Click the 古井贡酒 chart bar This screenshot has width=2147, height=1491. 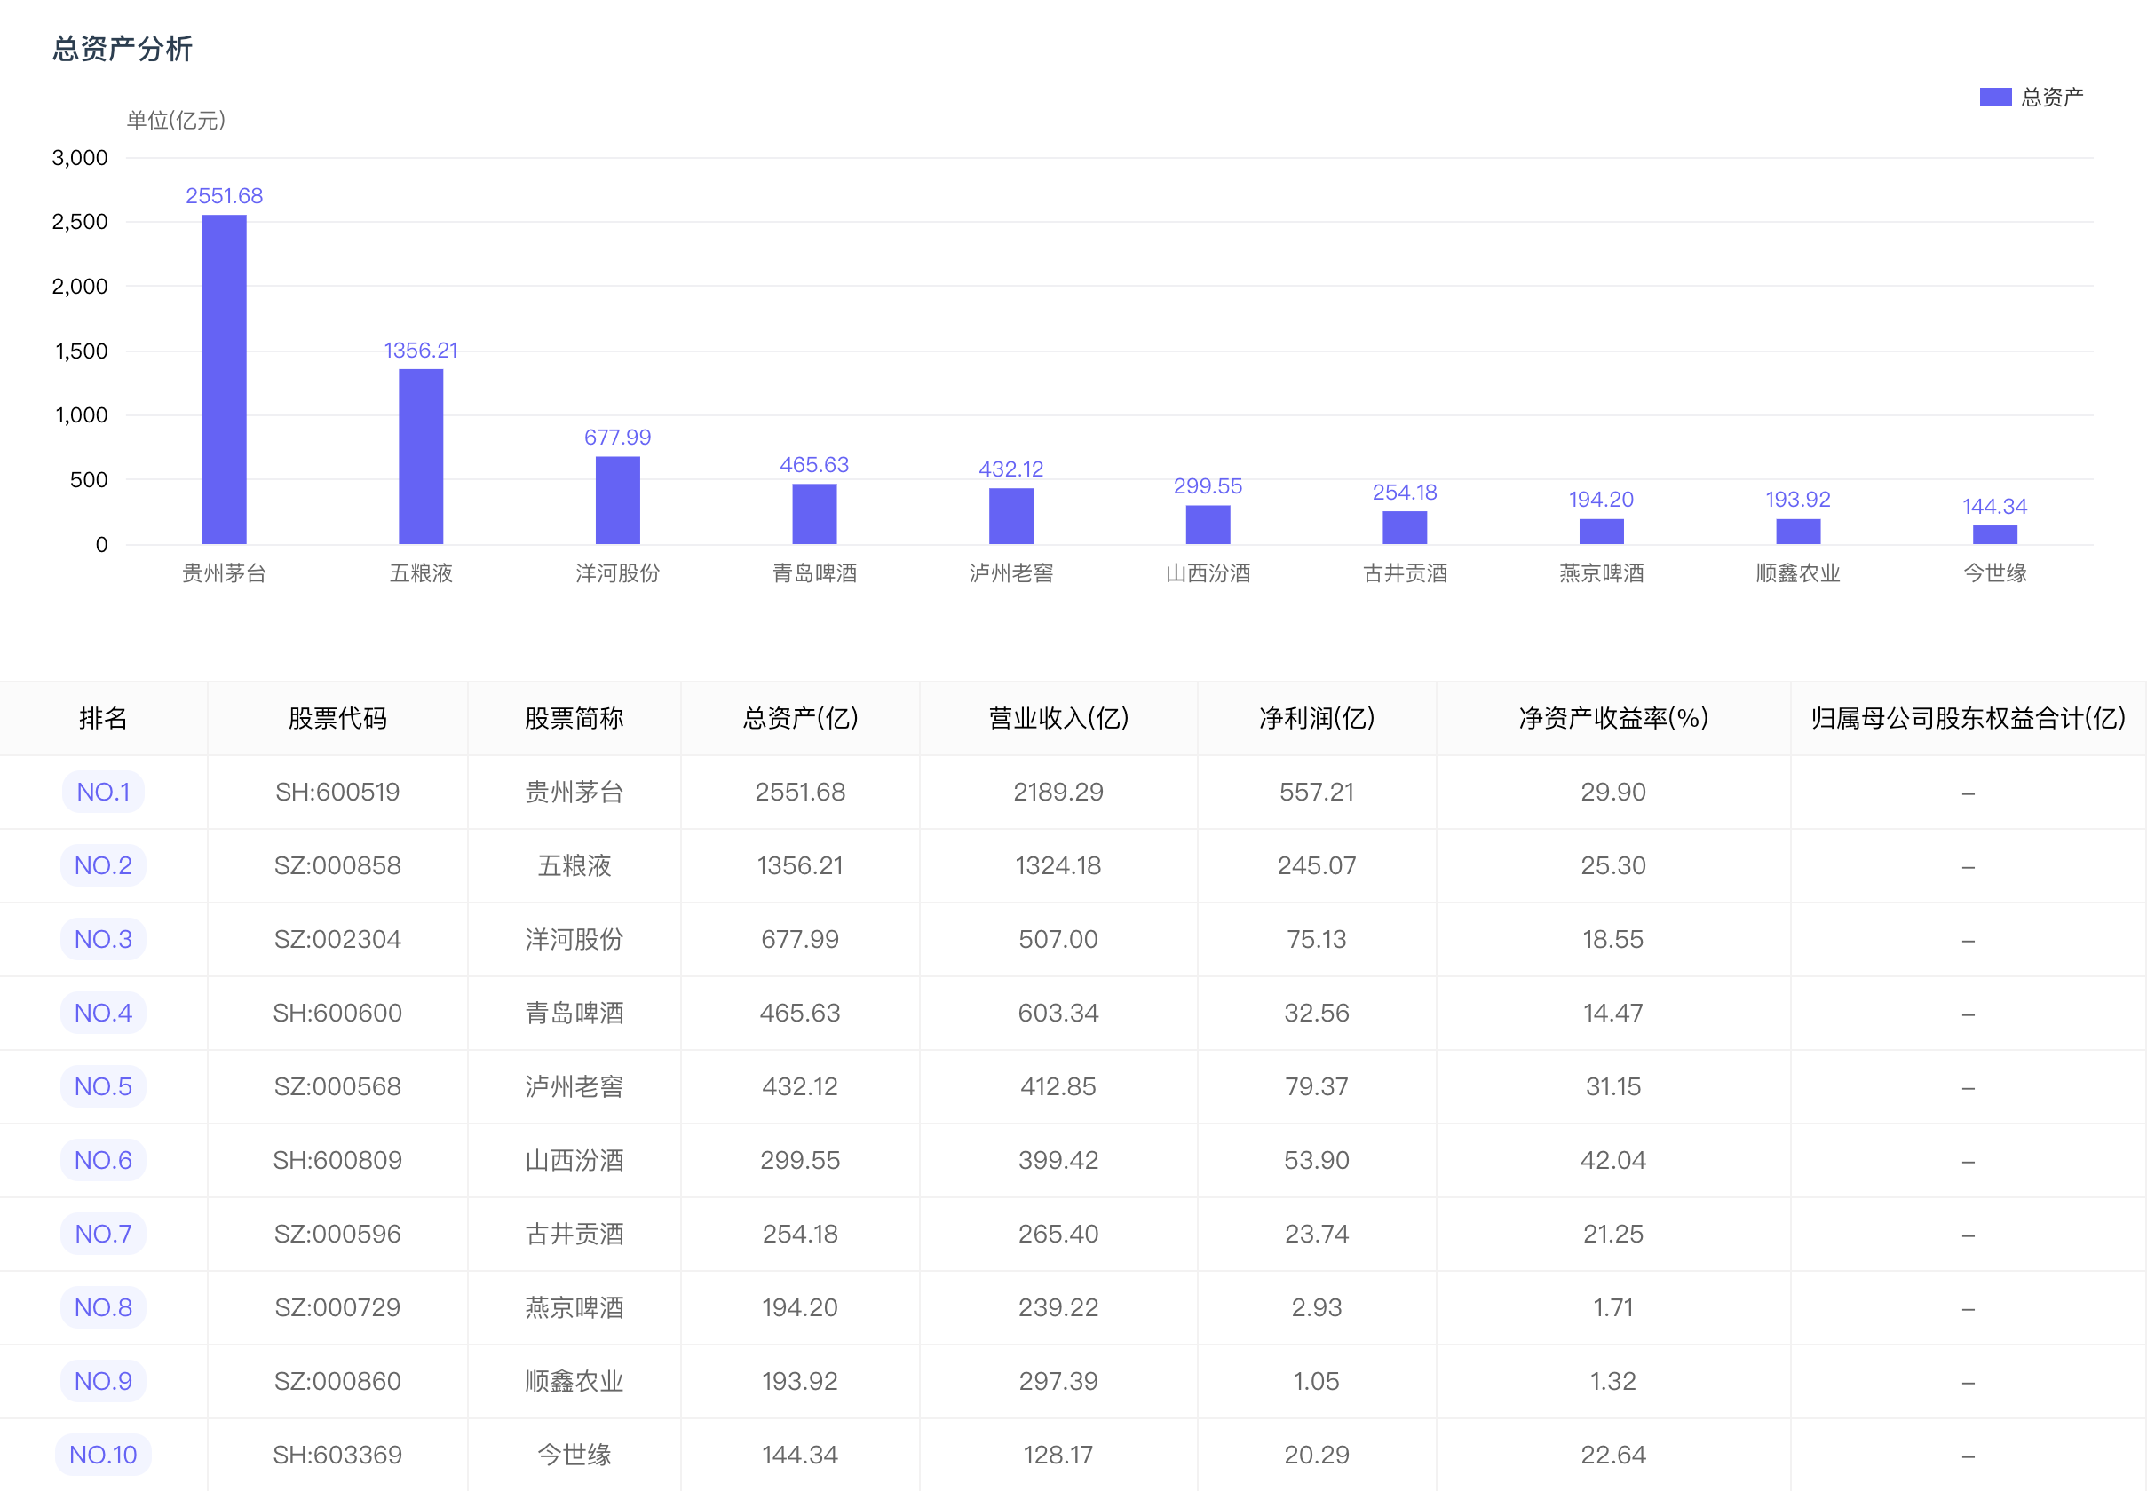pos(1405,528)
